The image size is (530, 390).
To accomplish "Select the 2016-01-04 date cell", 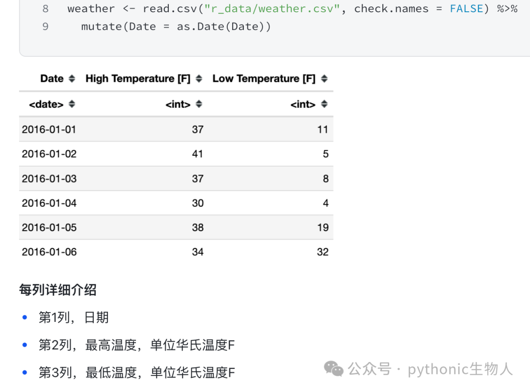I will [x=49, y=203].
